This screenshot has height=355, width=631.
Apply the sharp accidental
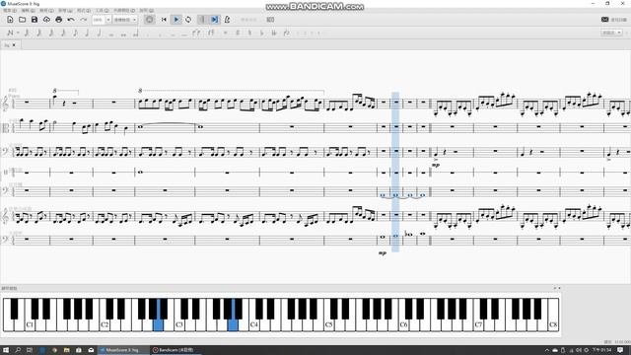[x=238, y=33]
